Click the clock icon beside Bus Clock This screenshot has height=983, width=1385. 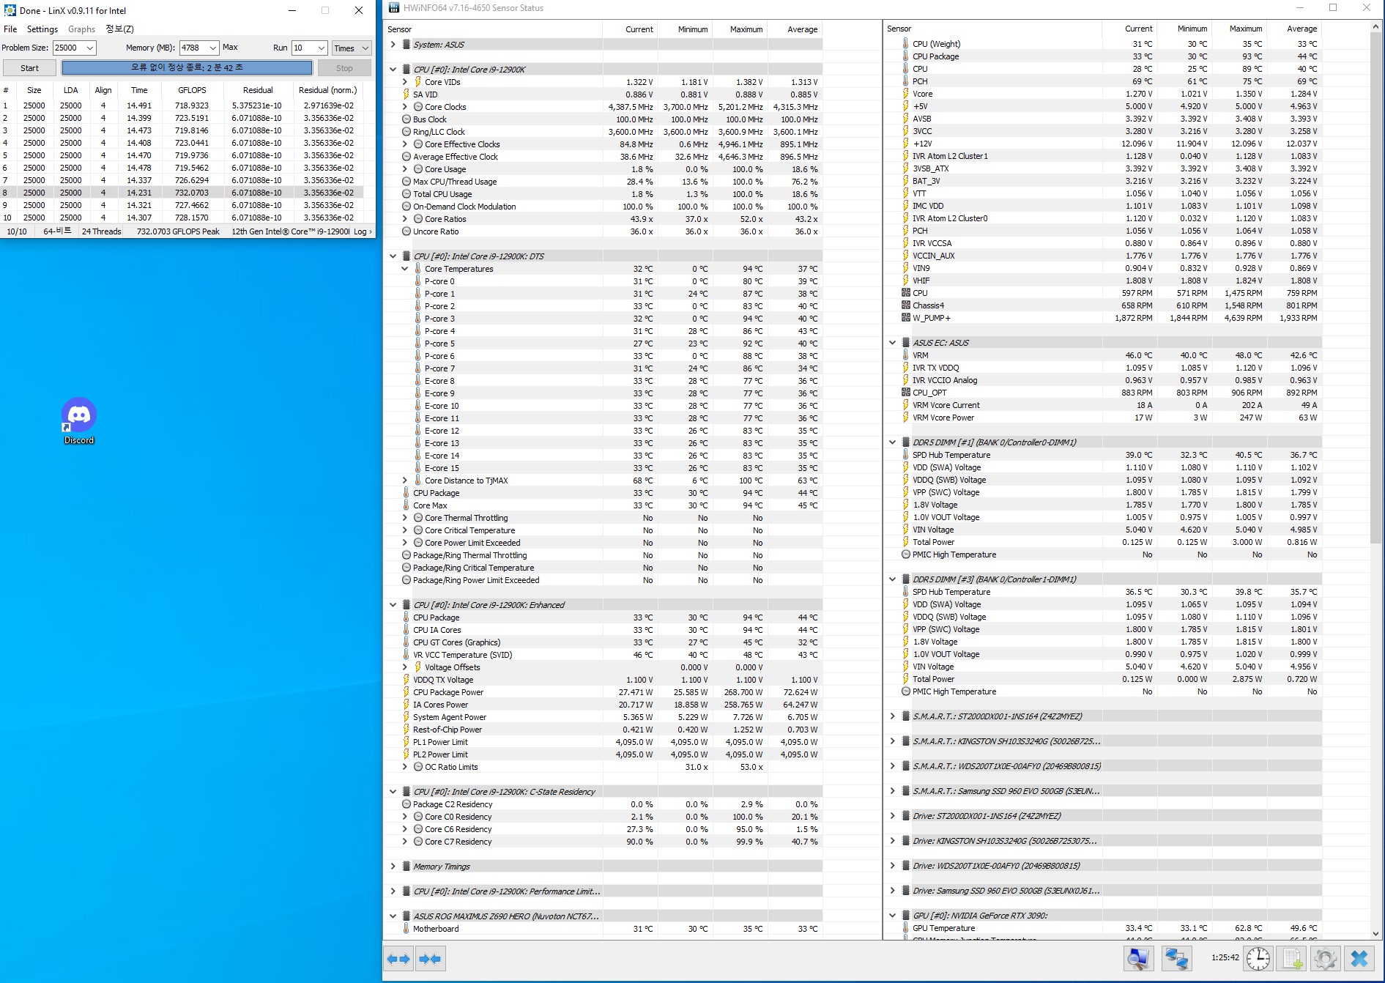click(x=406, y=119)
